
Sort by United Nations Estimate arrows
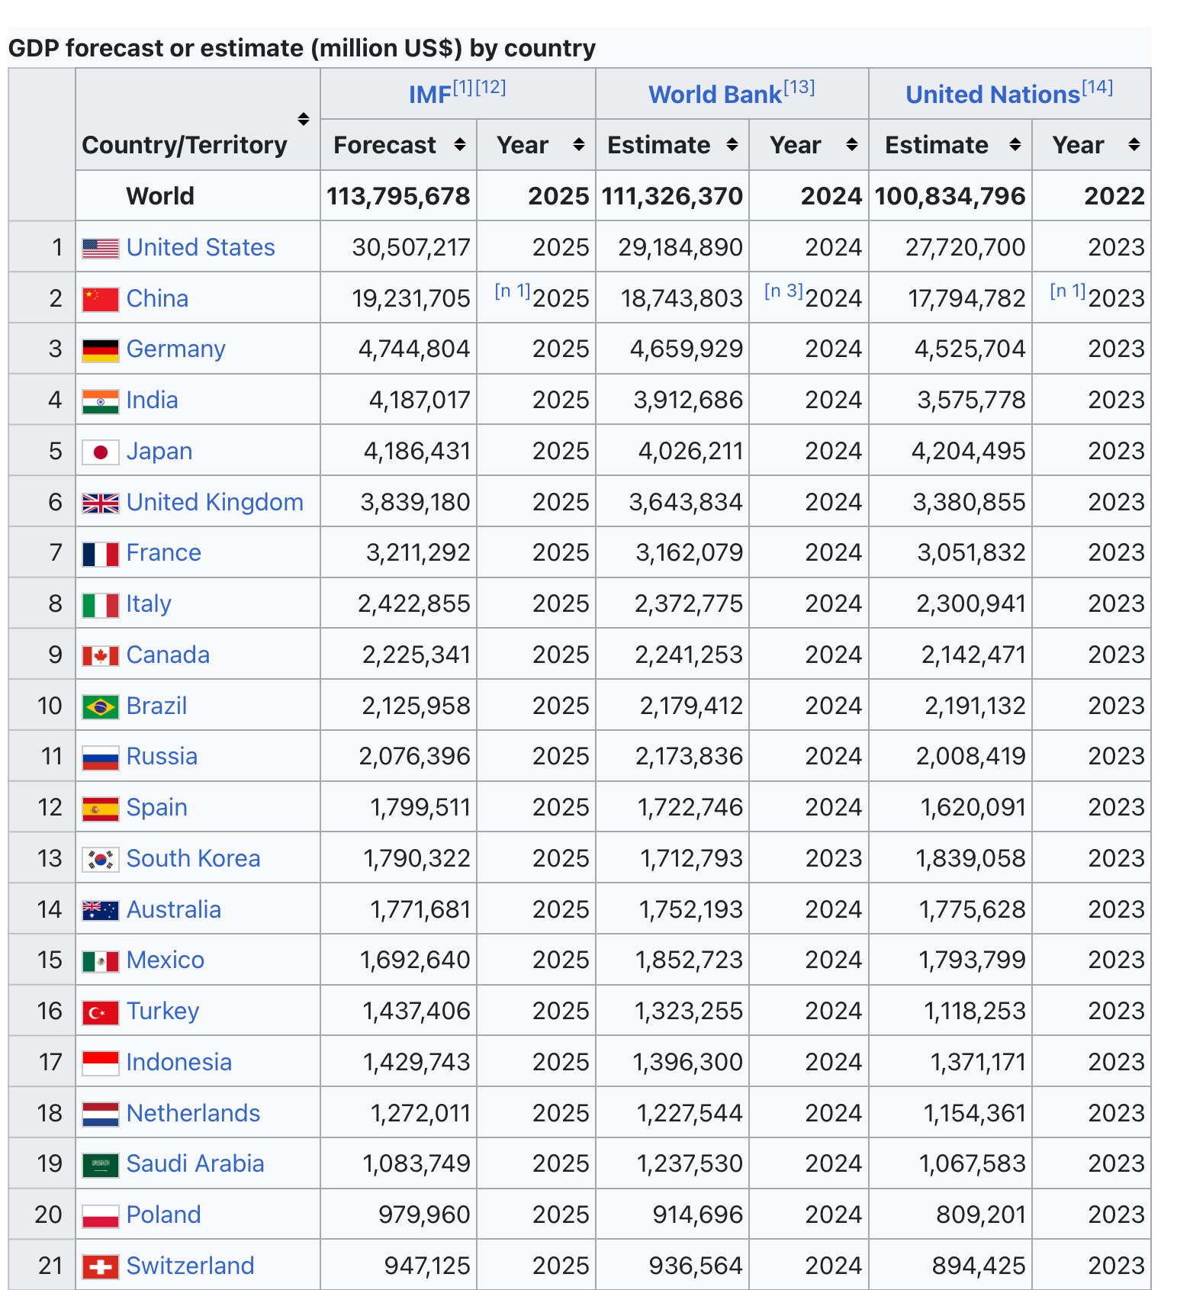(1015, 144)
